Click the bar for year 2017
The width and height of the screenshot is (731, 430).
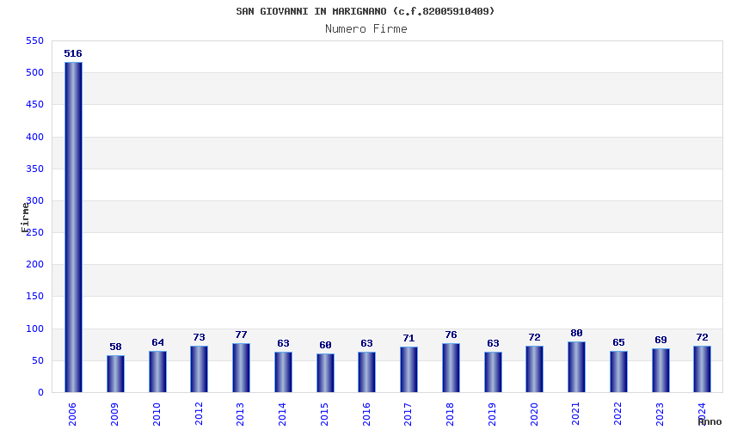tap(408, 370)
